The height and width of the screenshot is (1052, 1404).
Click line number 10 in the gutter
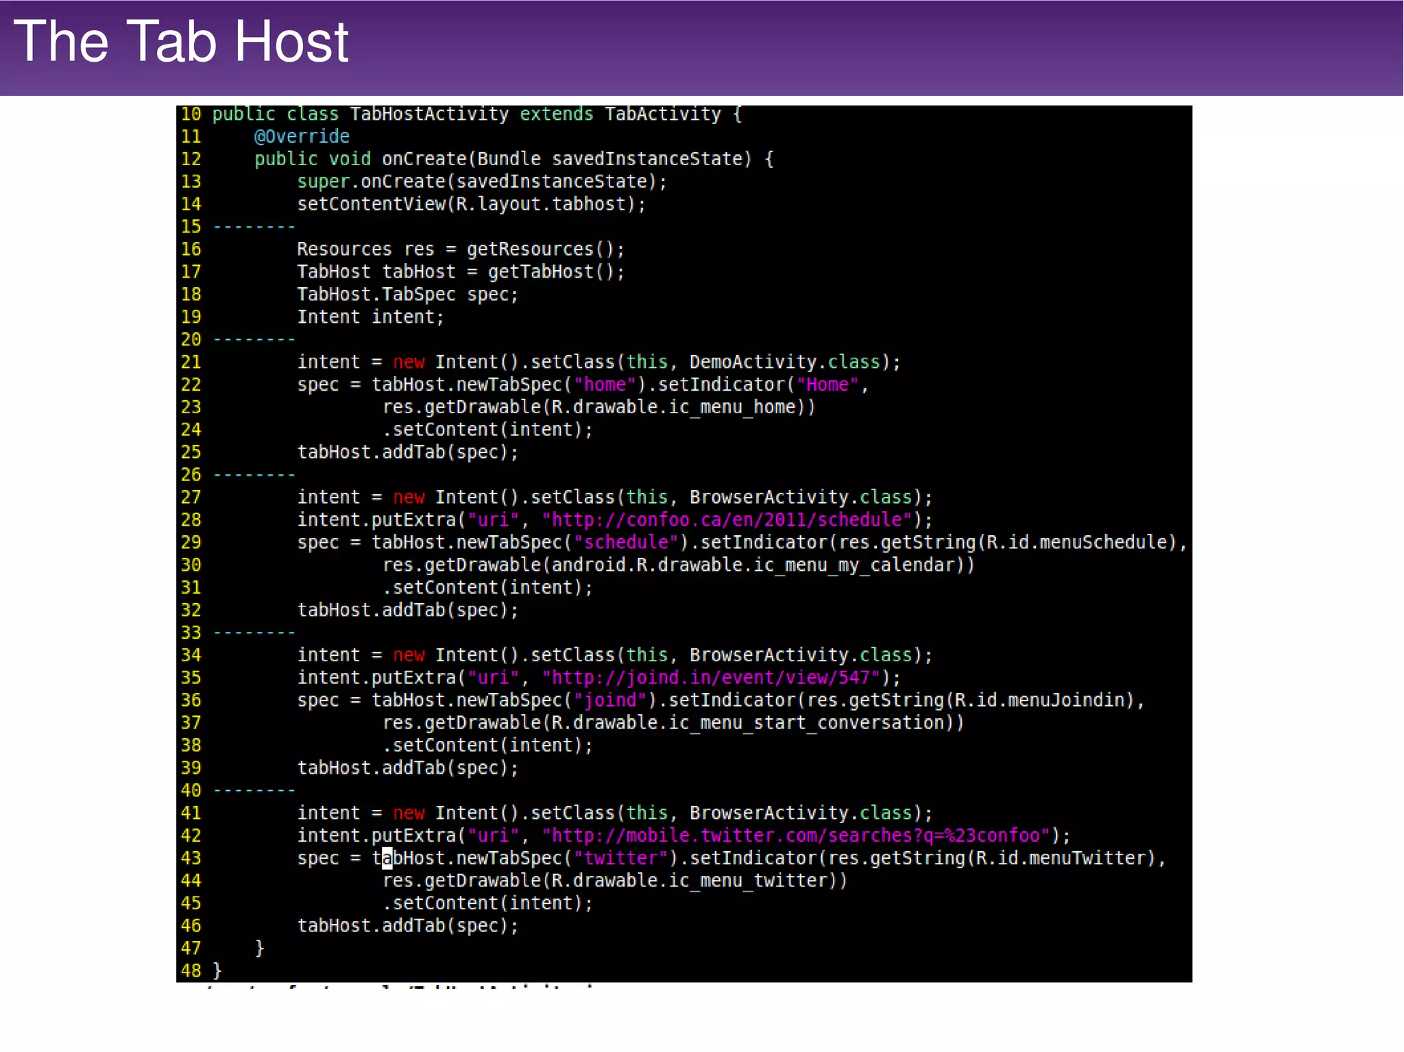tap(191, 114)
